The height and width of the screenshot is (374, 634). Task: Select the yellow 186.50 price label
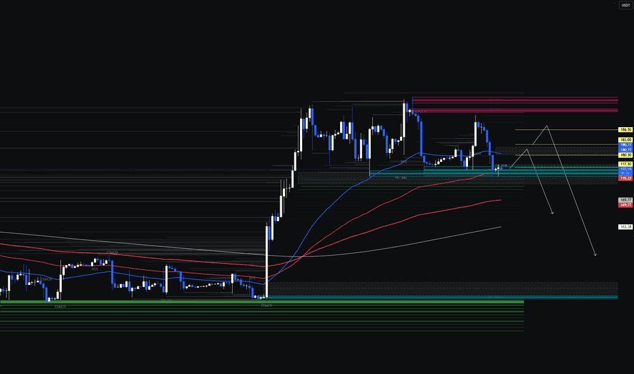[x=626, y=130]
